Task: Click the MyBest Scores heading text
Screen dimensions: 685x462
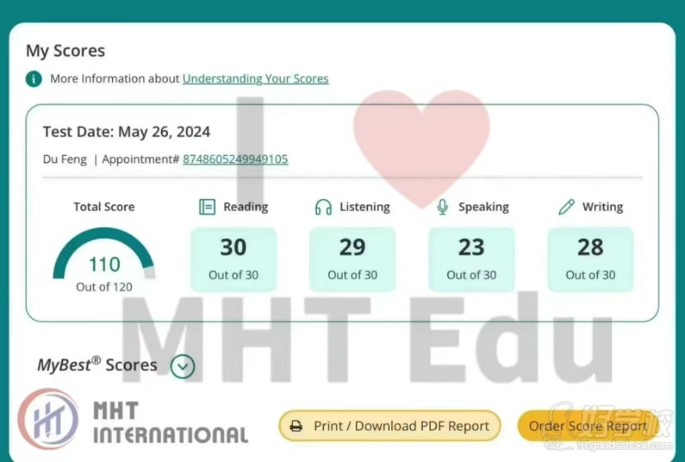Action: (x=97, y=365)
